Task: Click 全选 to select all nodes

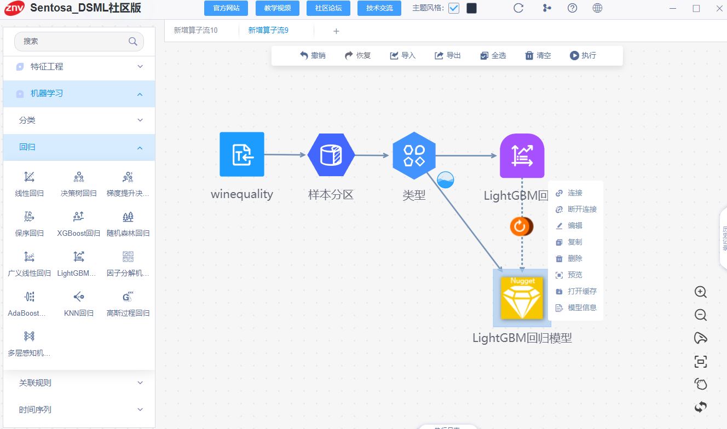Action: 493,55
